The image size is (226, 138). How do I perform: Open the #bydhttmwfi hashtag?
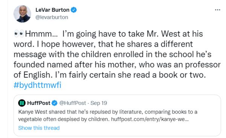tap(37, 85)
